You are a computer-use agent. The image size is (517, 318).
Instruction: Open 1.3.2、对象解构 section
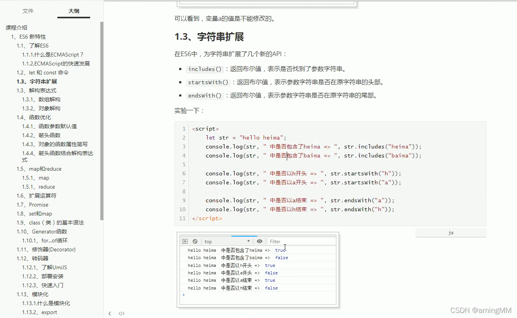click(41, 108)
